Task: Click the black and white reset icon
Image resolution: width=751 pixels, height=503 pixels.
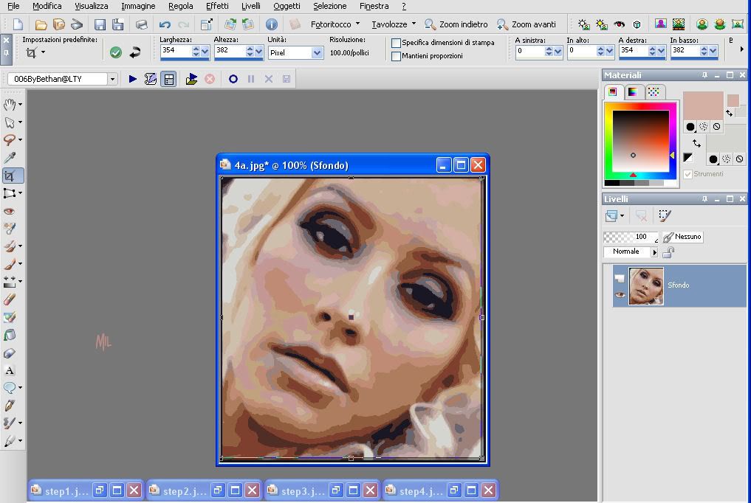Action: 687,158
